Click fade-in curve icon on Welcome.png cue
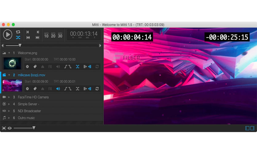Screen dimensions: 257x149 (65, 66)
